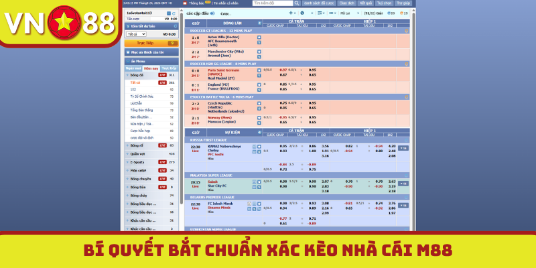This screenshot has width=536, height=268.
Task: Open the 'Tất cả' dropdown in forecast summary
Action: pyautogui.click(x=136, y=34)
